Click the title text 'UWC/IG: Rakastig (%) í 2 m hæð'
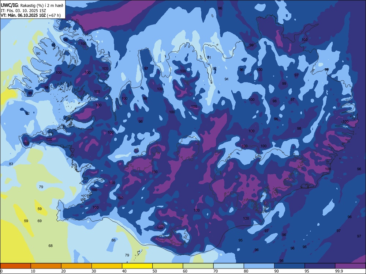Image resolution: width=366 pixels, height=274 pixels. [32, 5]
